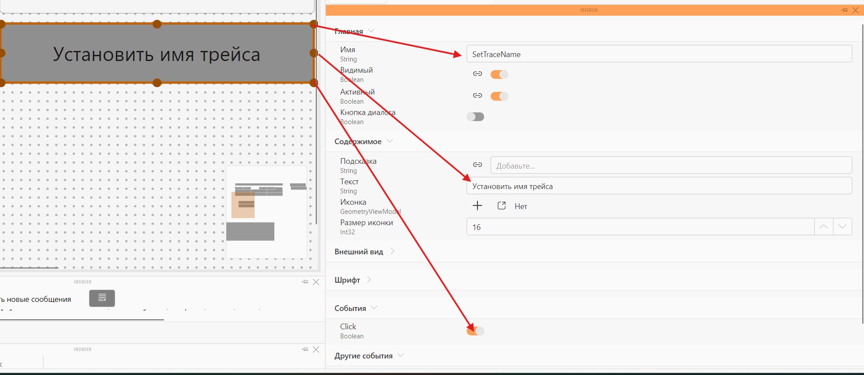The image size is (864, 375).
Task: Increase the Размер иконки value
Action: [x=823, y=226]
